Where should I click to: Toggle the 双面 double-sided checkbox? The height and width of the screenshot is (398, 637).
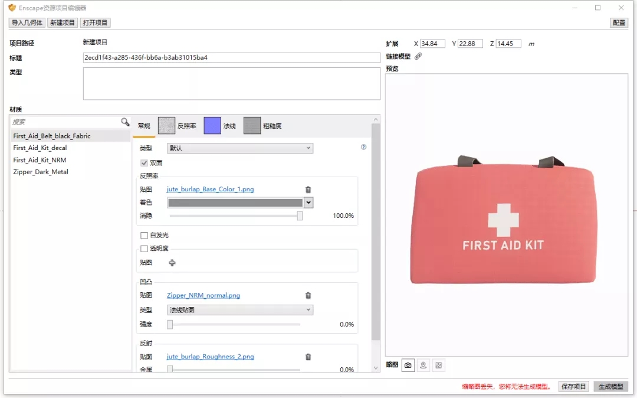click(x=144, y=162)
